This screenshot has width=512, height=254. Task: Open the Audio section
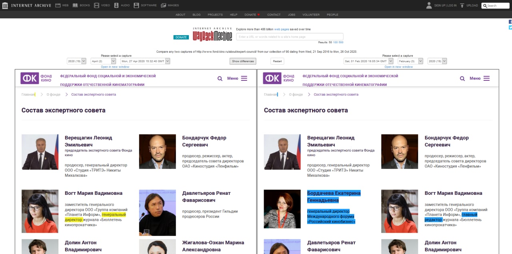coord(122,5)
